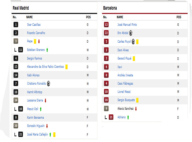The width and height of the screenshot is (192, 142).
Task: Click the goal ball icon next to Eric Abidal
Action: coord(131,33)
